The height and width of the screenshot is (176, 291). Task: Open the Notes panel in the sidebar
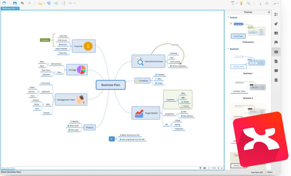click(276, 61)
